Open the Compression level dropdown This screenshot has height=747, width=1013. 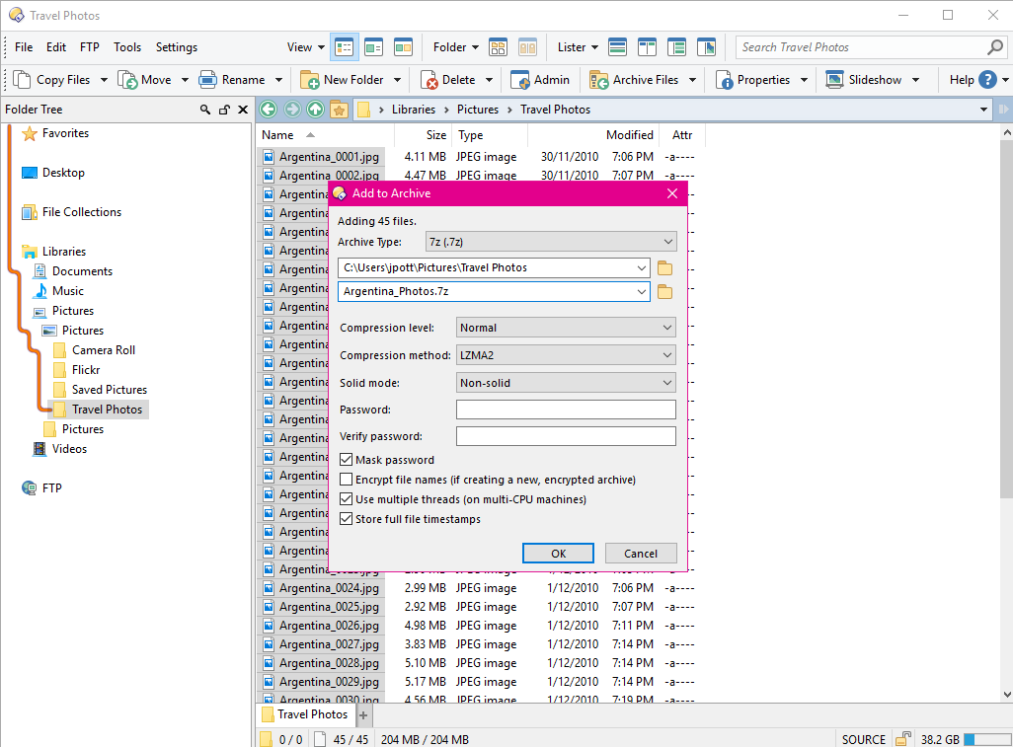pos(565,327)
